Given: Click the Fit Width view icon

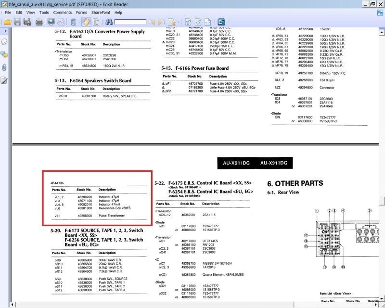Looking at the screenshot, I should [x=208, y=22].
